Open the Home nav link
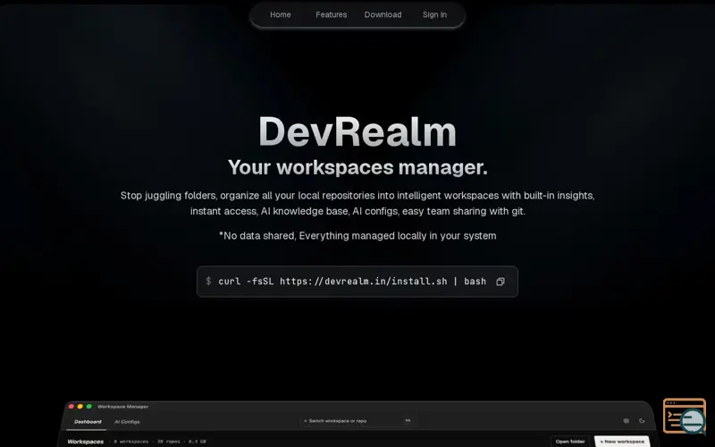This screenshot has height=447, width=715. [x=280, y=14]
